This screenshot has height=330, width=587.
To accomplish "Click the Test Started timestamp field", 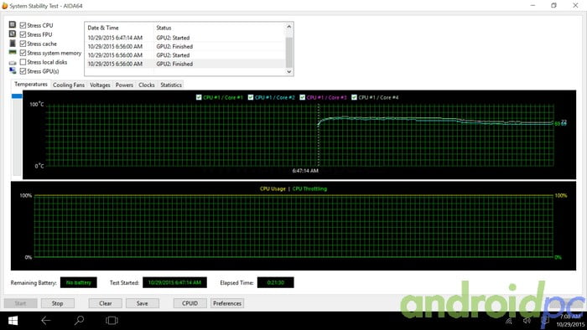I will [174, 282].
